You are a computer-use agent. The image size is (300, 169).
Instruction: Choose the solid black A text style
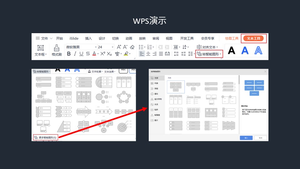point(232,51)
